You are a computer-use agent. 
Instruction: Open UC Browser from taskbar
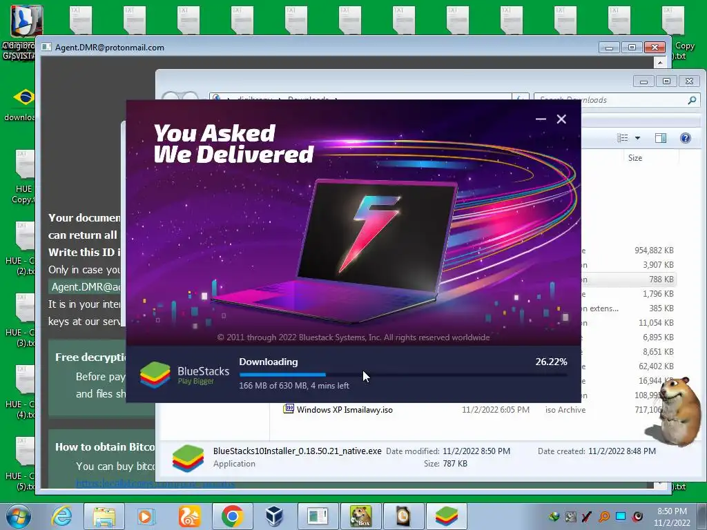tap(189, 516)
